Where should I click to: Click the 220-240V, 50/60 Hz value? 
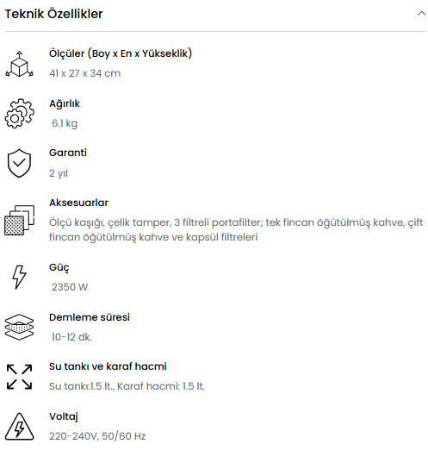[x=97, y=436]
